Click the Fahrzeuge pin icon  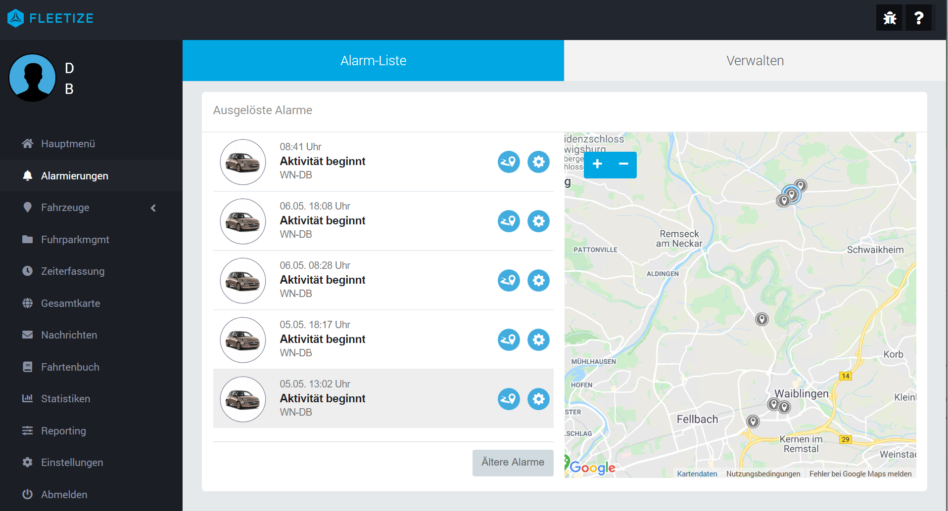coord(28,207)
